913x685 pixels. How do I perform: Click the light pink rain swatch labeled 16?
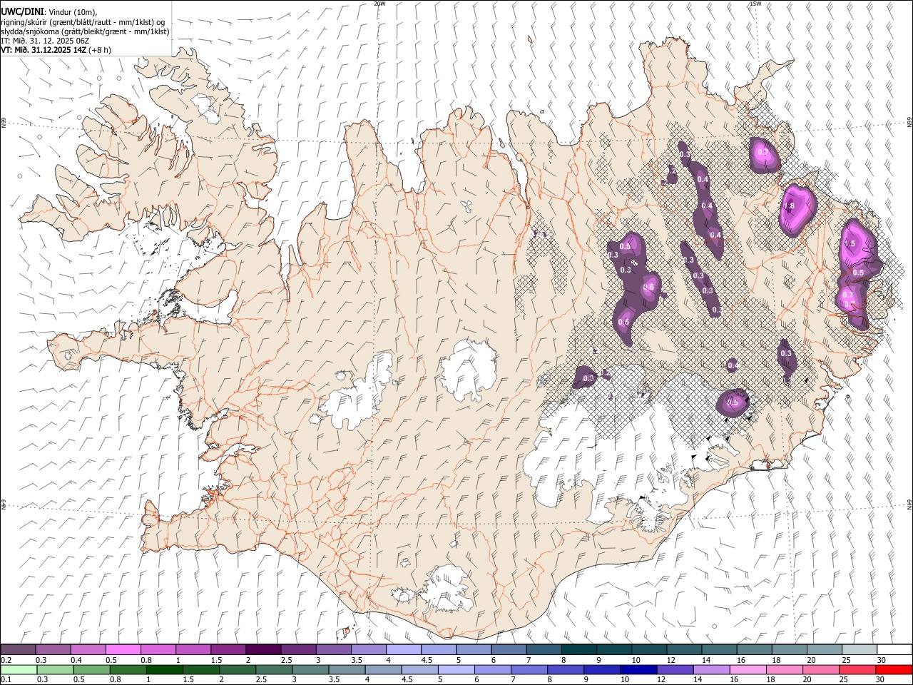[748, 670]
